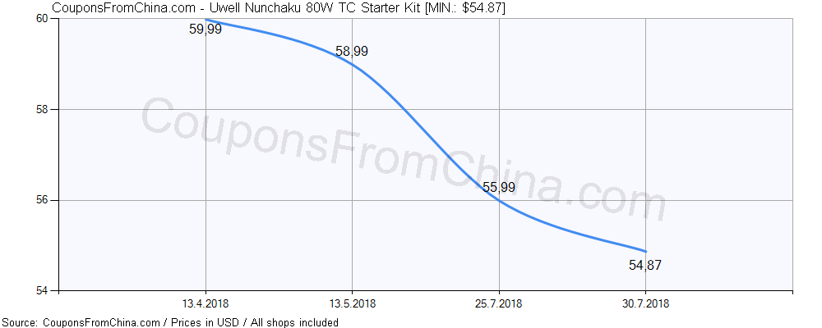
Task: Click the 58,99 price data label
Action: pos(352,52)
